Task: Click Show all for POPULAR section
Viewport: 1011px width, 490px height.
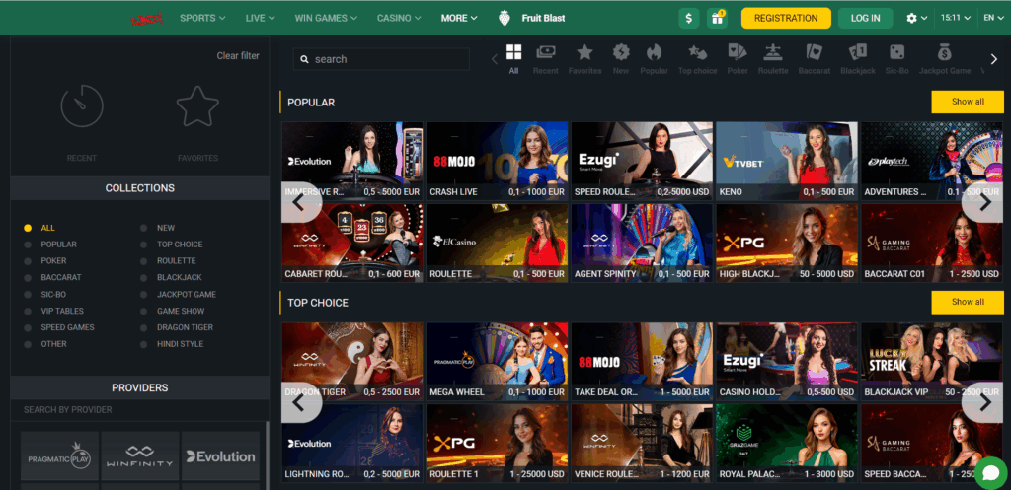Action: coord(968,102)
